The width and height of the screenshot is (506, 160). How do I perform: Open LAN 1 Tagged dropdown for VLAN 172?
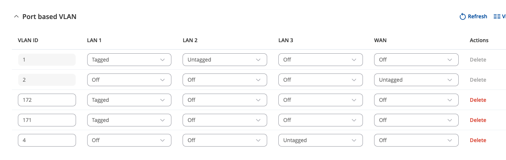(x=129, y=100)
